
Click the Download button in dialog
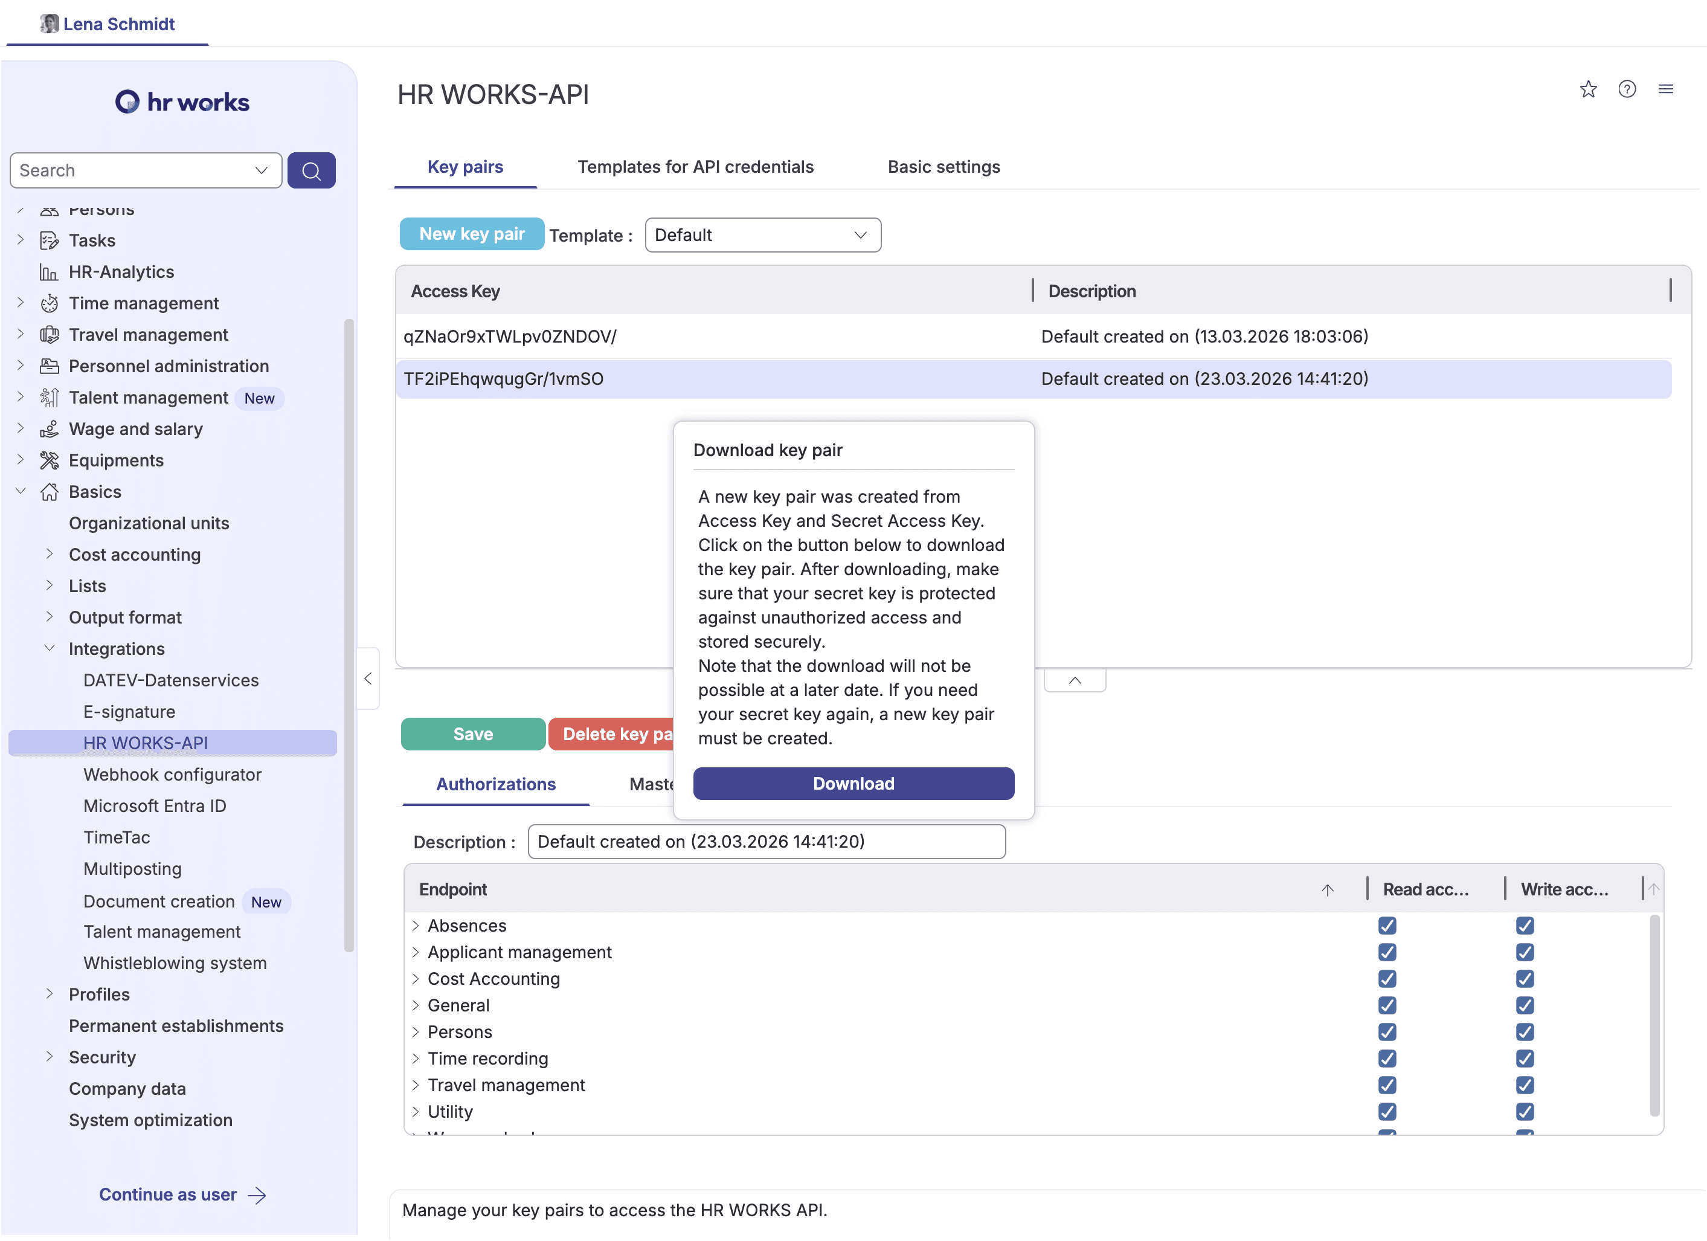point(853,783)
